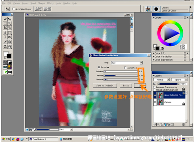196x144 pixels.
Task: Select the Magic Wand tool
Action: tap(10, 23)
